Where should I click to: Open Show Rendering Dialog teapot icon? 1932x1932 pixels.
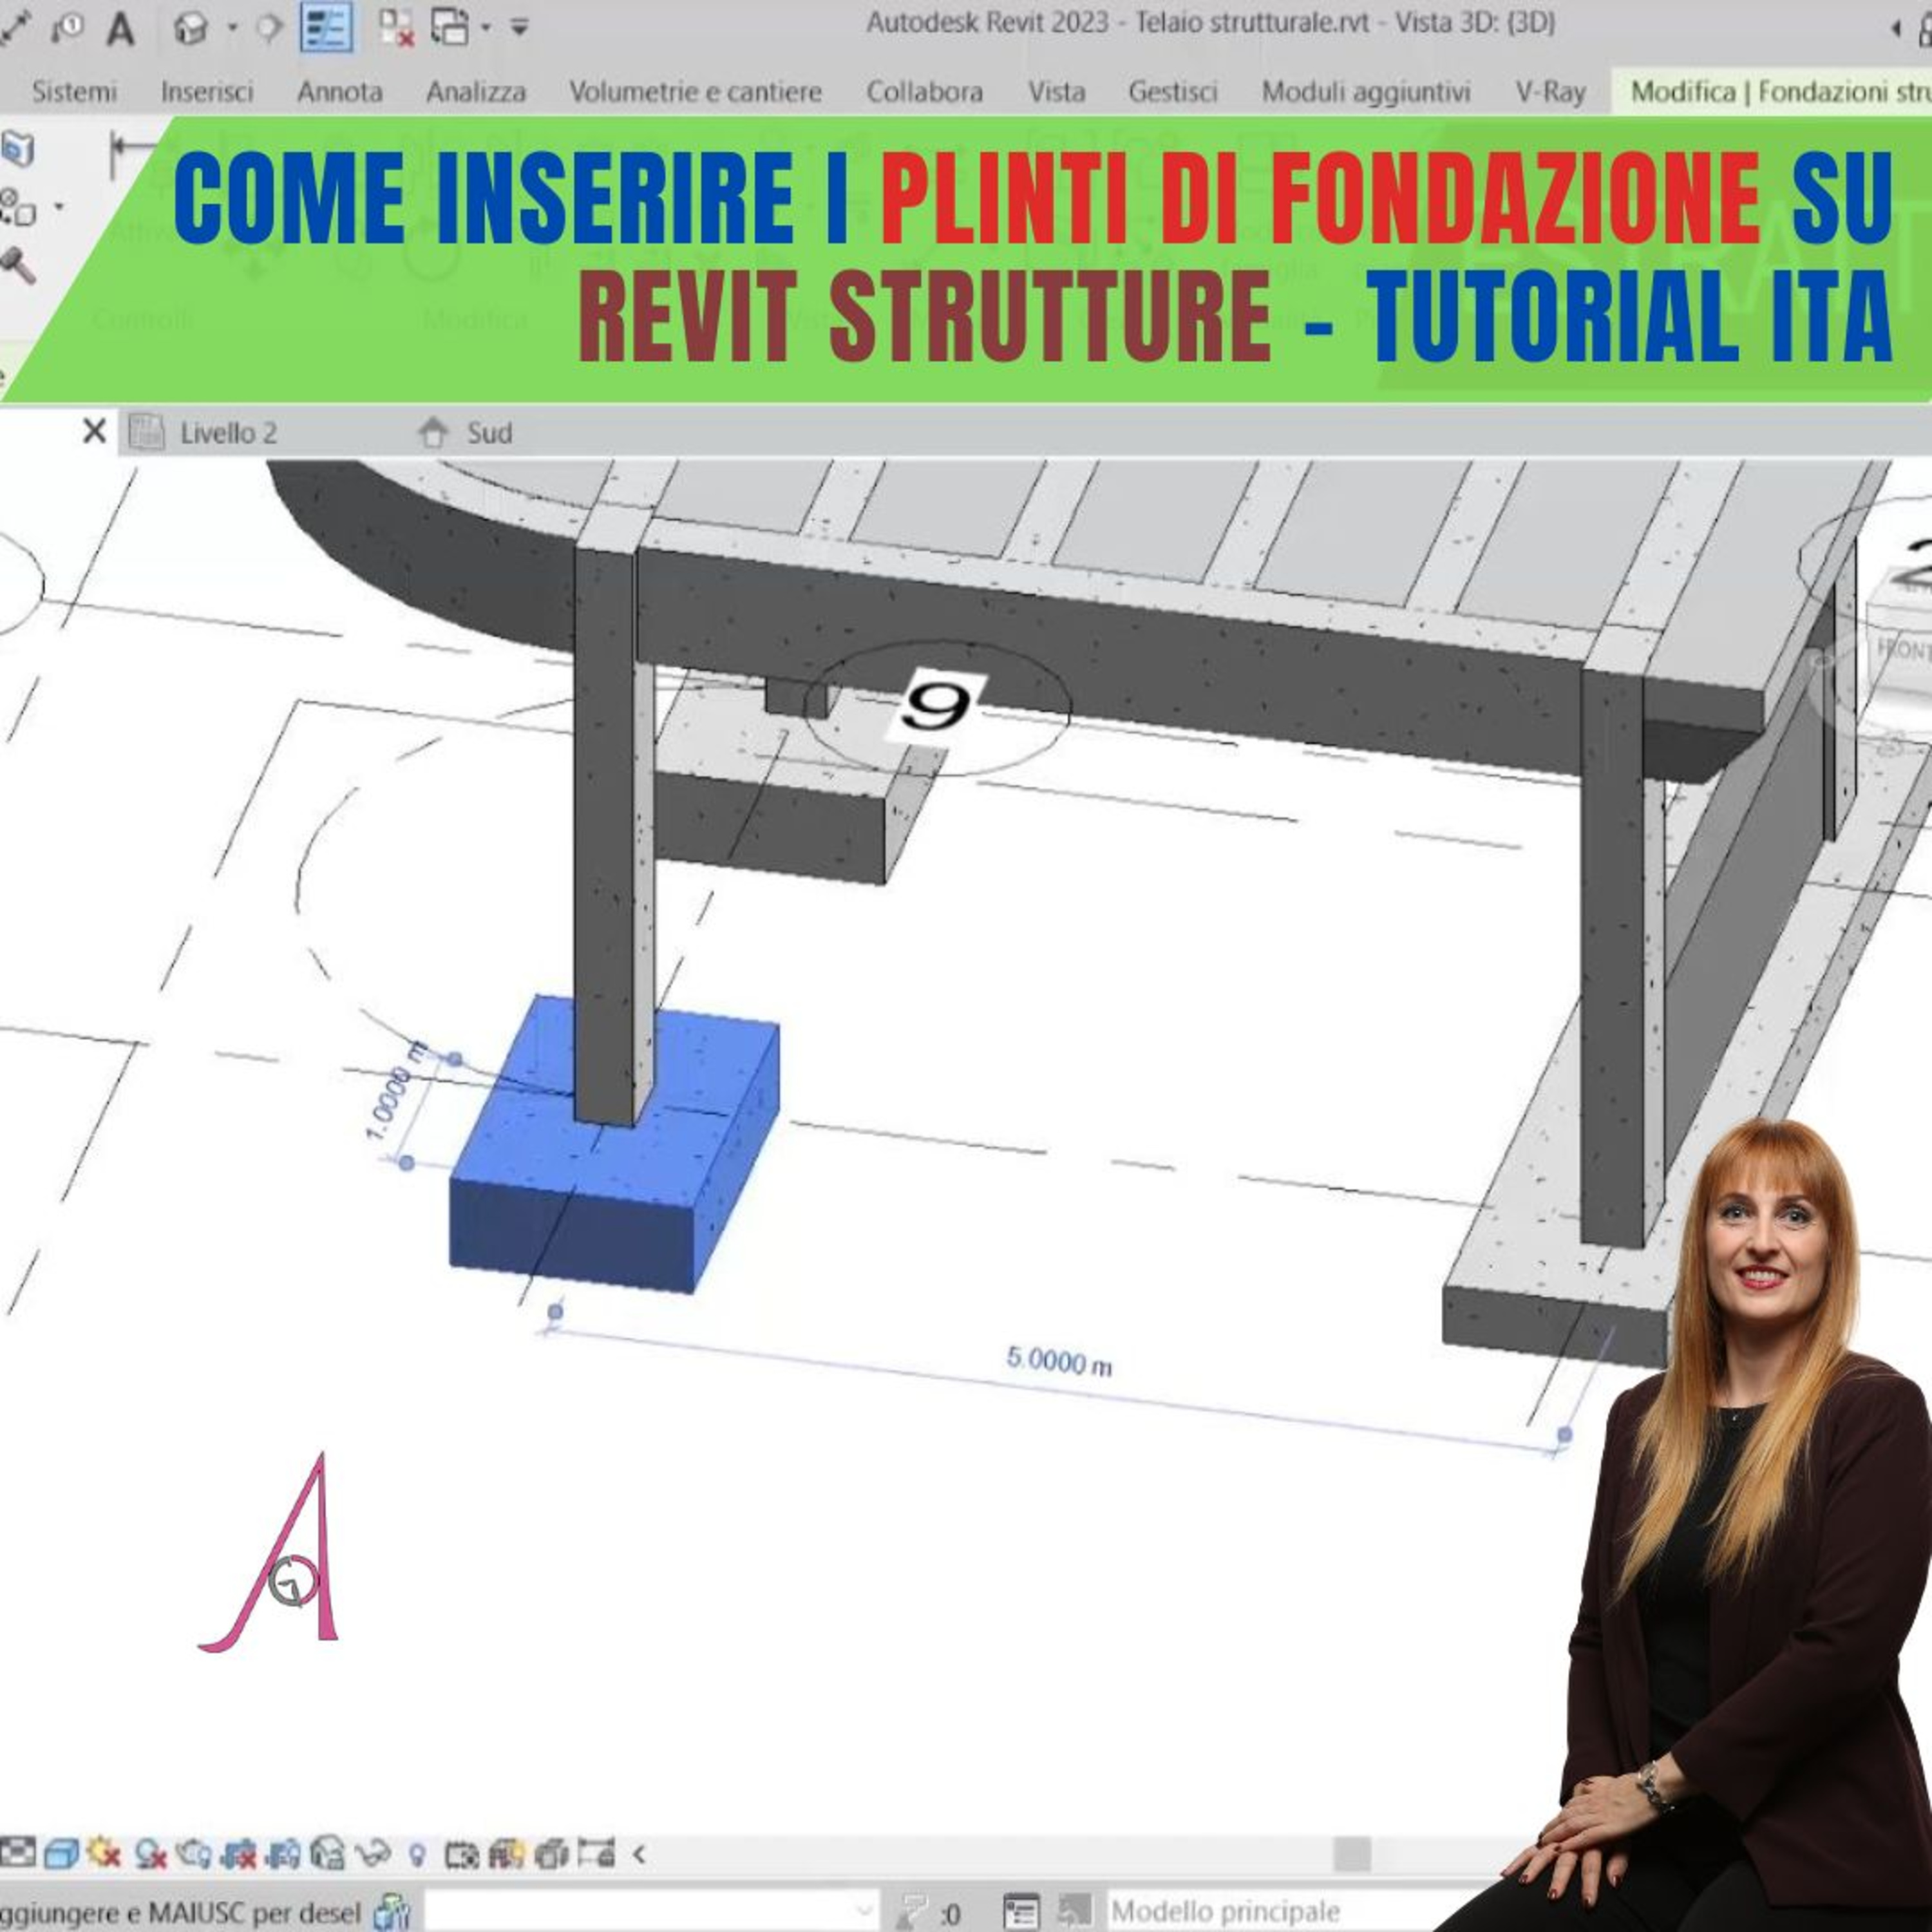[x=193, y=1853]
